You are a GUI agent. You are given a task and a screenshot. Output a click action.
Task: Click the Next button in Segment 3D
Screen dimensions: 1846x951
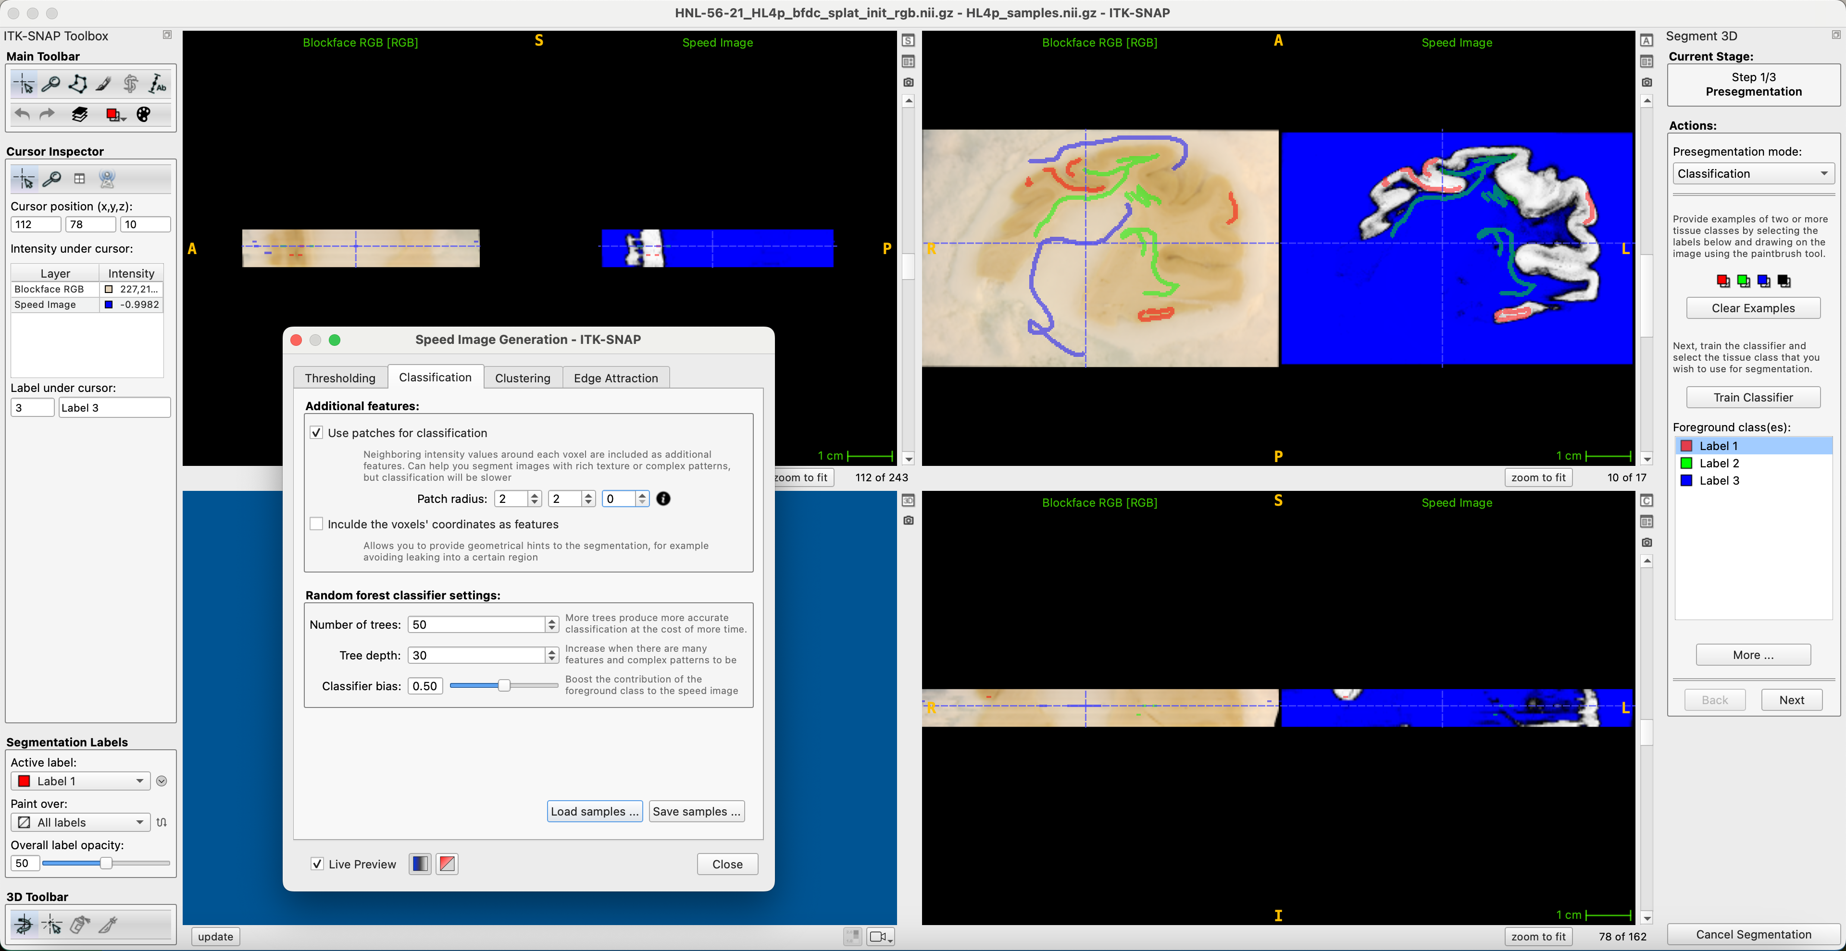coord(1792,700)
